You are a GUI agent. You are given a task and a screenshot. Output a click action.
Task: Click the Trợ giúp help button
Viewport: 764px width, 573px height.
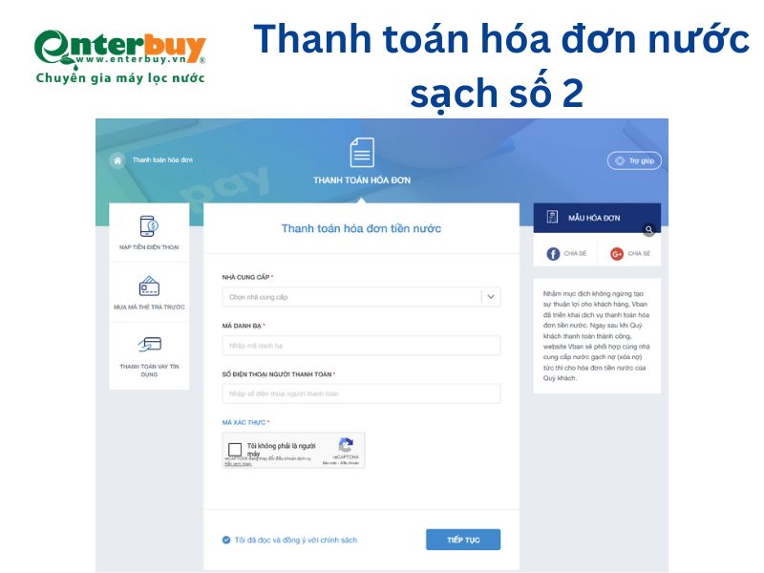click(x=634, y=160)
